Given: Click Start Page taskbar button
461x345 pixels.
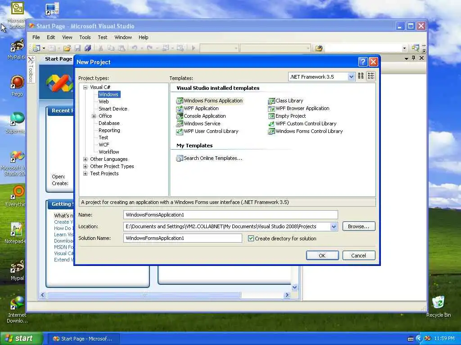Looking at the screenshot, I should pos(83,339).
